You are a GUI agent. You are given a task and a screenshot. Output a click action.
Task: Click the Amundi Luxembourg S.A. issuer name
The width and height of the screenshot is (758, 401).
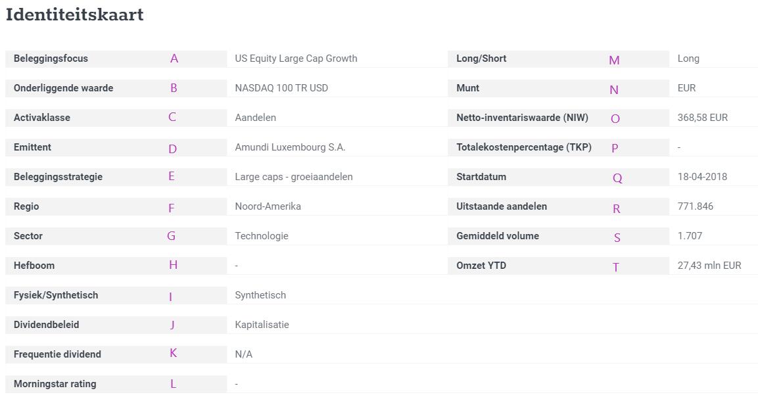pyautogui.click(x=290, y=147)
